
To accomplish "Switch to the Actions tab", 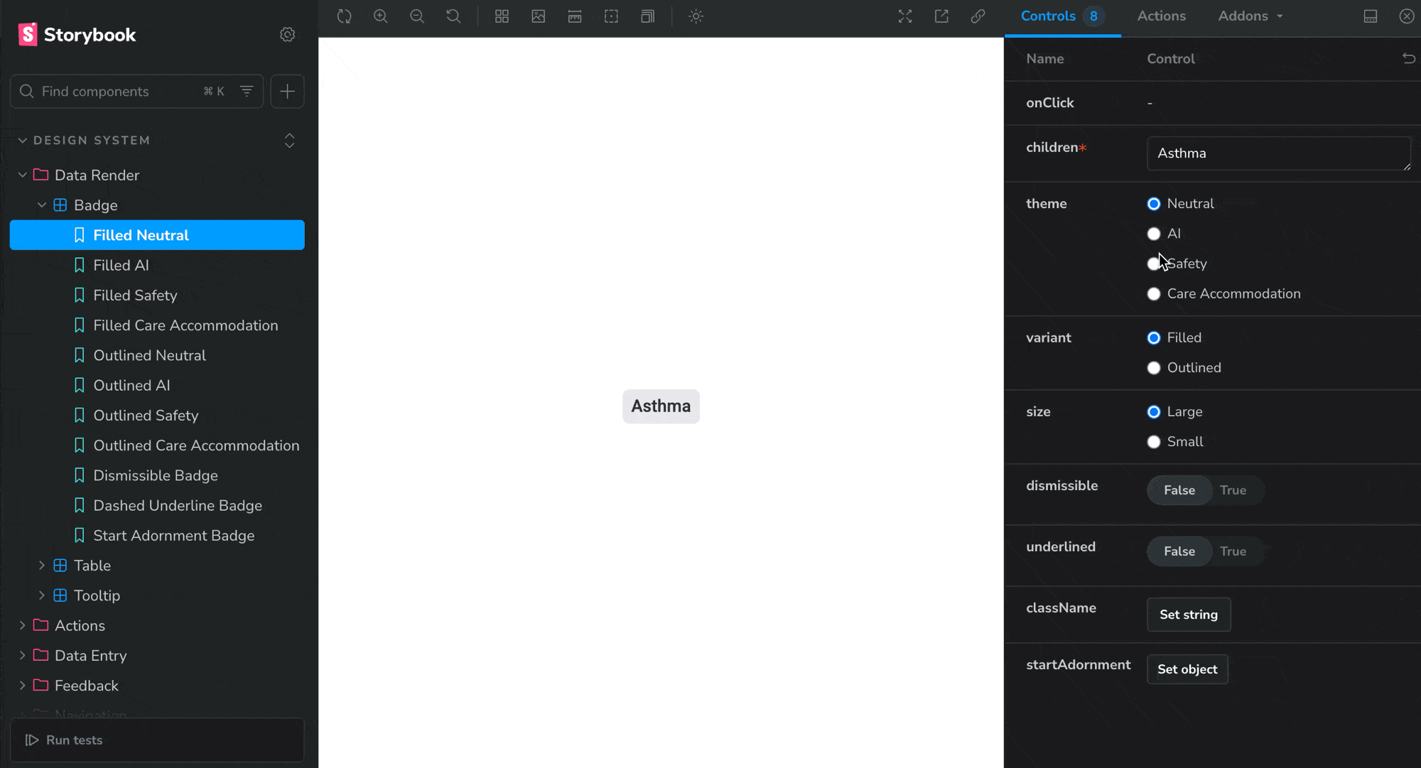I will (1161, 16).
